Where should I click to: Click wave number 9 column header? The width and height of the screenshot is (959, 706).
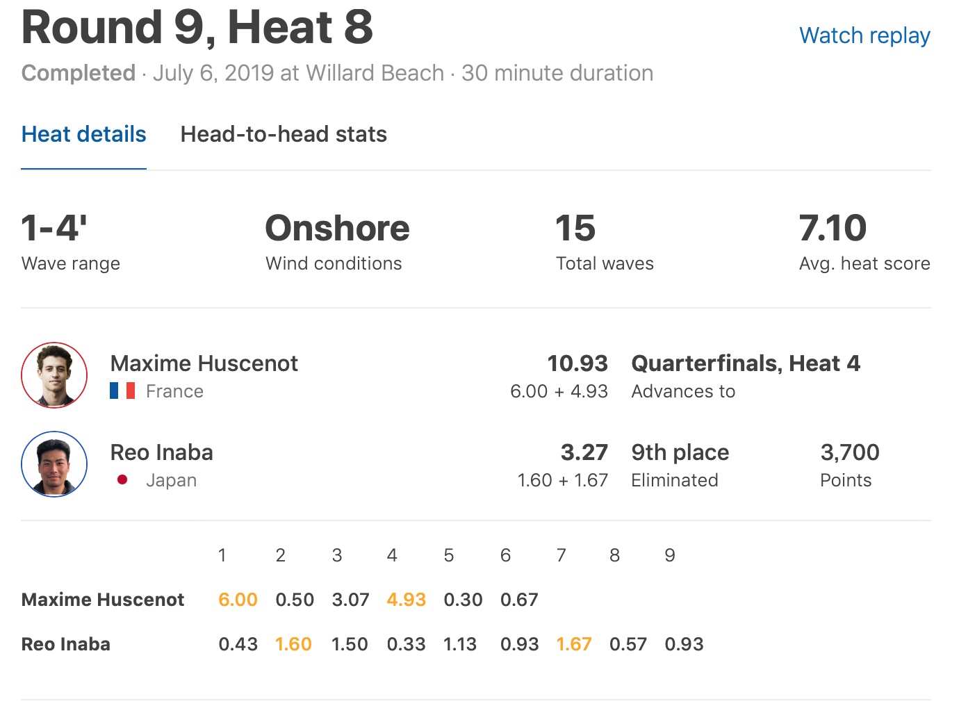[x=669, y=555]
